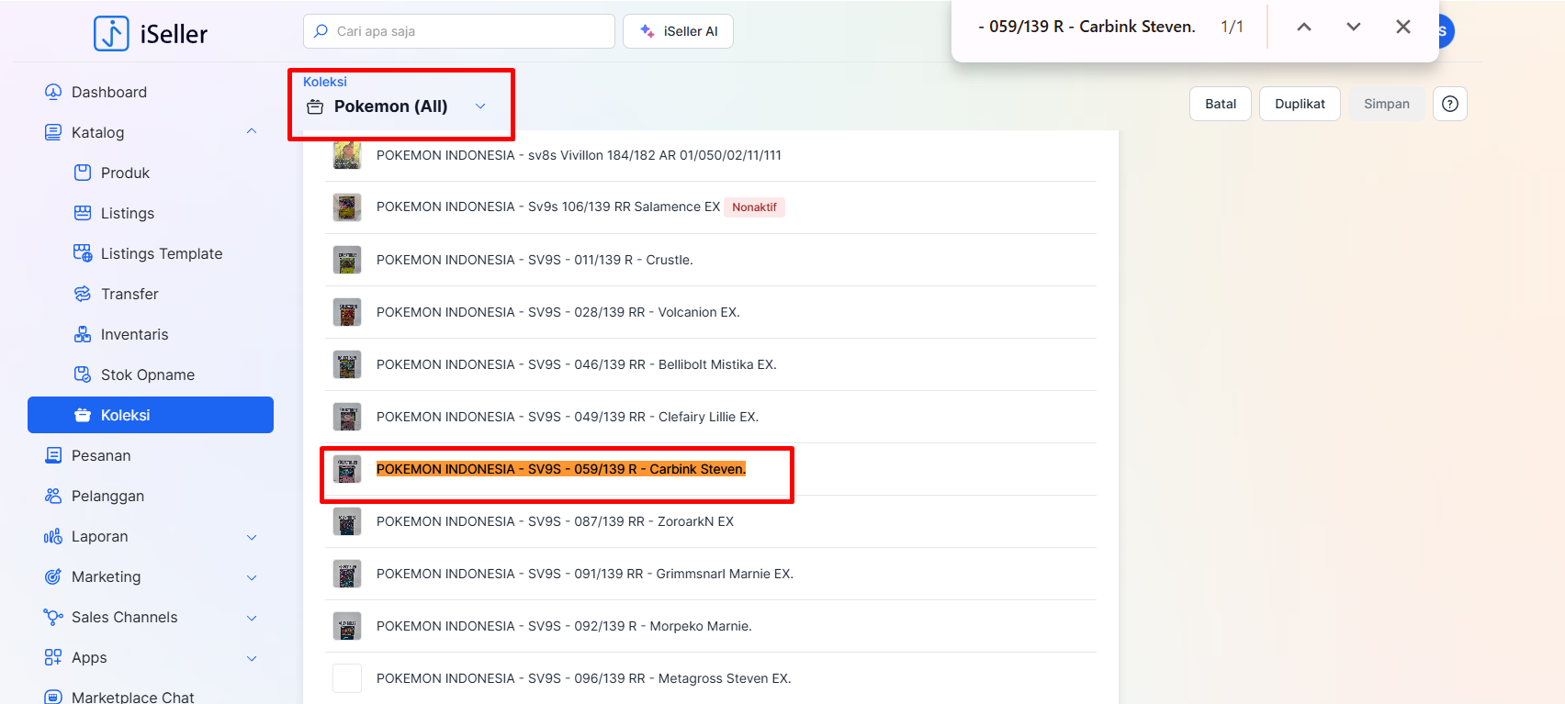Click collection box icon beside Pokemon (All)
The width and height of the screenshot is (1565, 704).
click(x=315, y=106)
